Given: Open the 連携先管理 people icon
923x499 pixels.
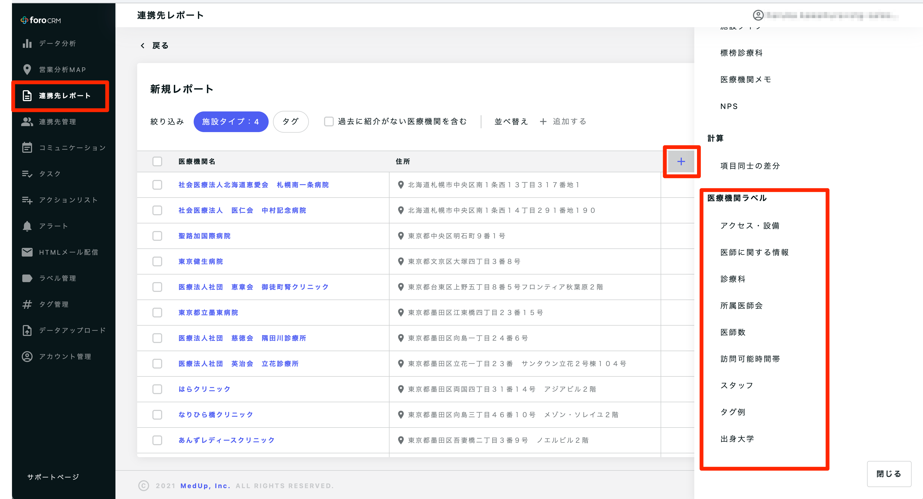Looking at the screenshot, I should click(x=27, y=122).
